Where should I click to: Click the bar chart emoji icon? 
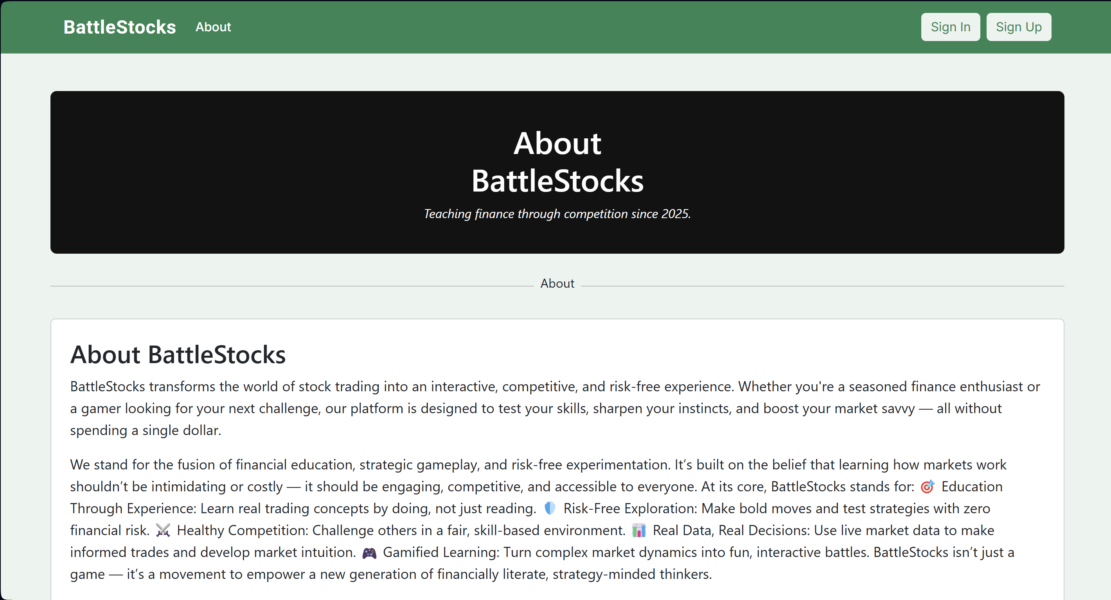[639, 530]
